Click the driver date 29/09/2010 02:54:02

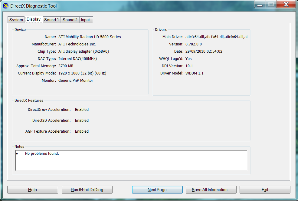[x=204, y=51]
